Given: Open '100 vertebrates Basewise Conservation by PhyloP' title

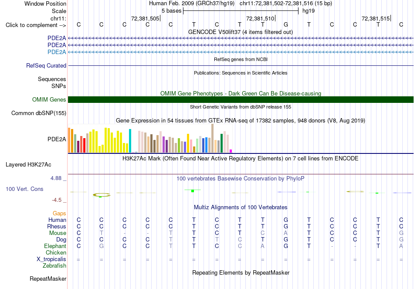Looking at the screenshot, I should (x=241, y=179).
